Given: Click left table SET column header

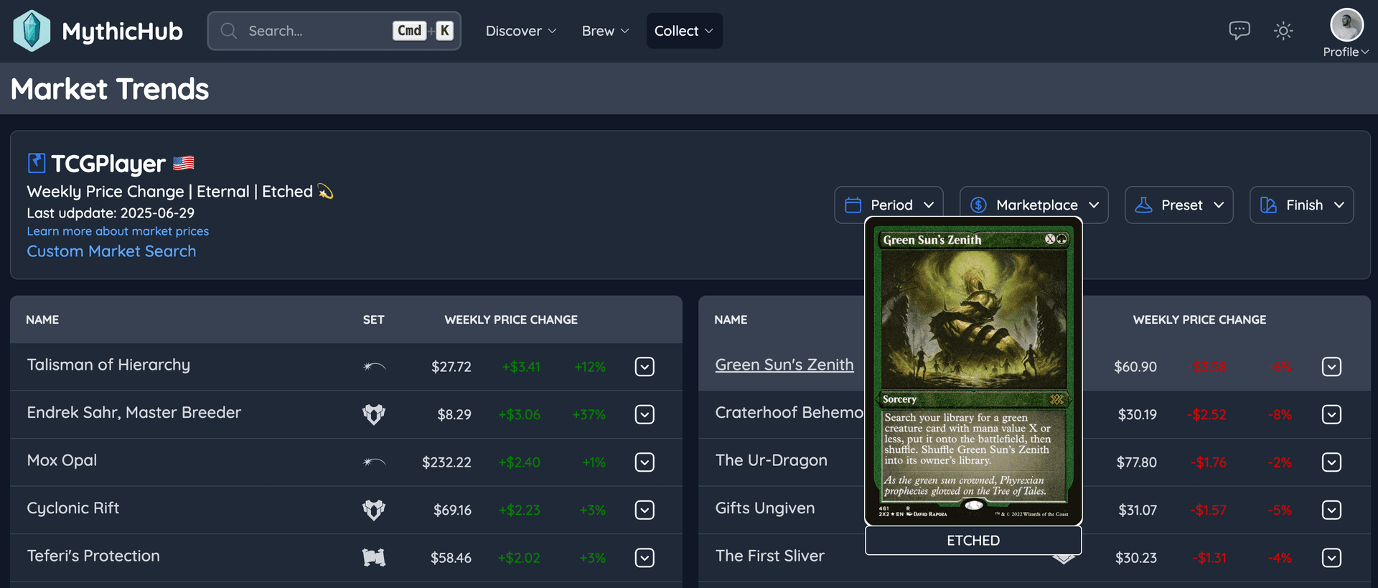Looking at the screenshot, I should pyautogui.click(x=373, y=319).
